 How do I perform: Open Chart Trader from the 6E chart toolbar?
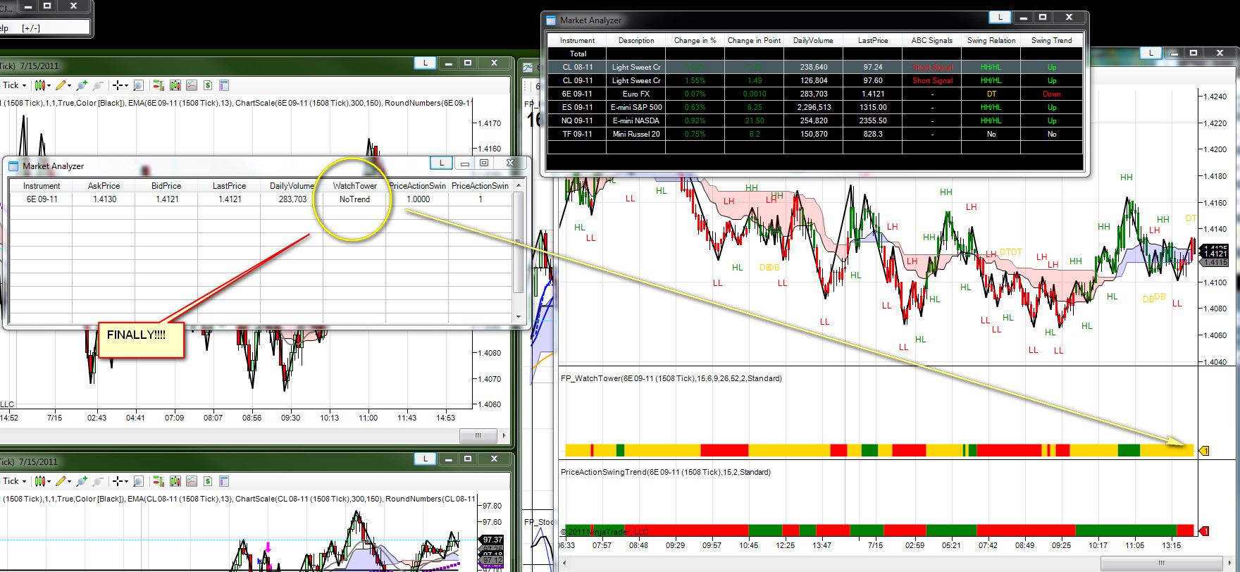(159, 85)
